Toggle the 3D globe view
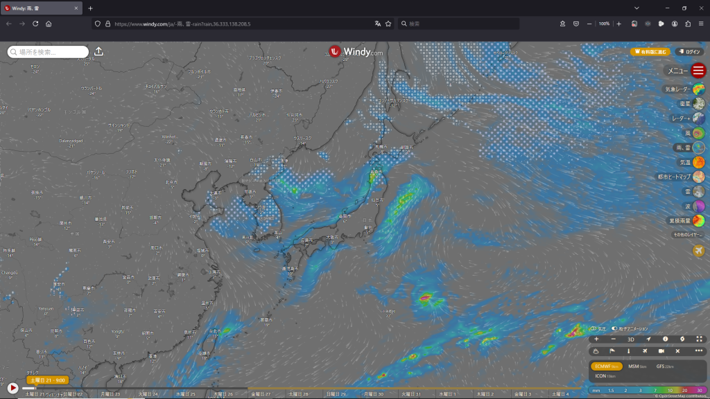This screenshot has height=399, width=710. pos(631,339)
